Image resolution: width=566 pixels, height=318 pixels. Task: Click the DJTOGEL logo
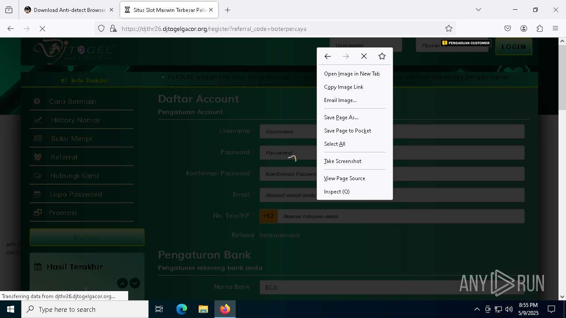click(x=74, y=50)
